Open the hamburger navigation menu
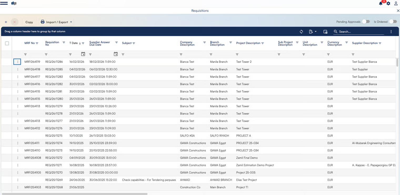 (x=4, y=3)
